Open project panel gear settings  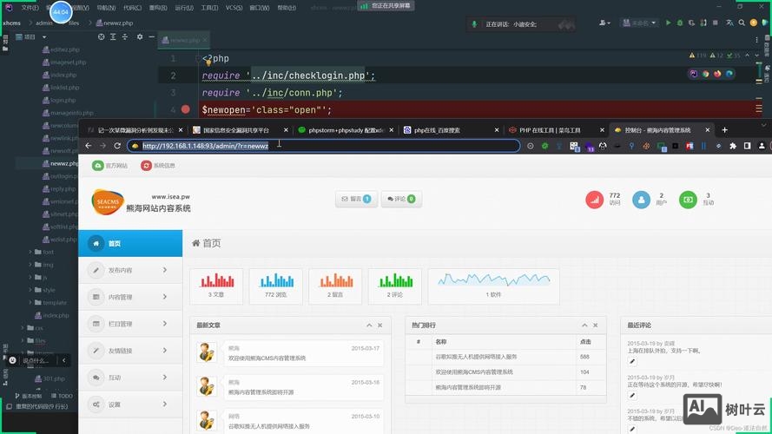[140, 37]
